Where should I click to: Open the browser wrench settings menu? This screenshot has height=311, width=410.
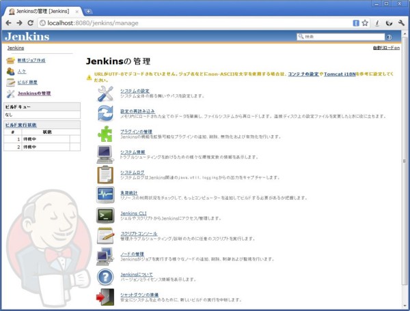tap(401, 23)
